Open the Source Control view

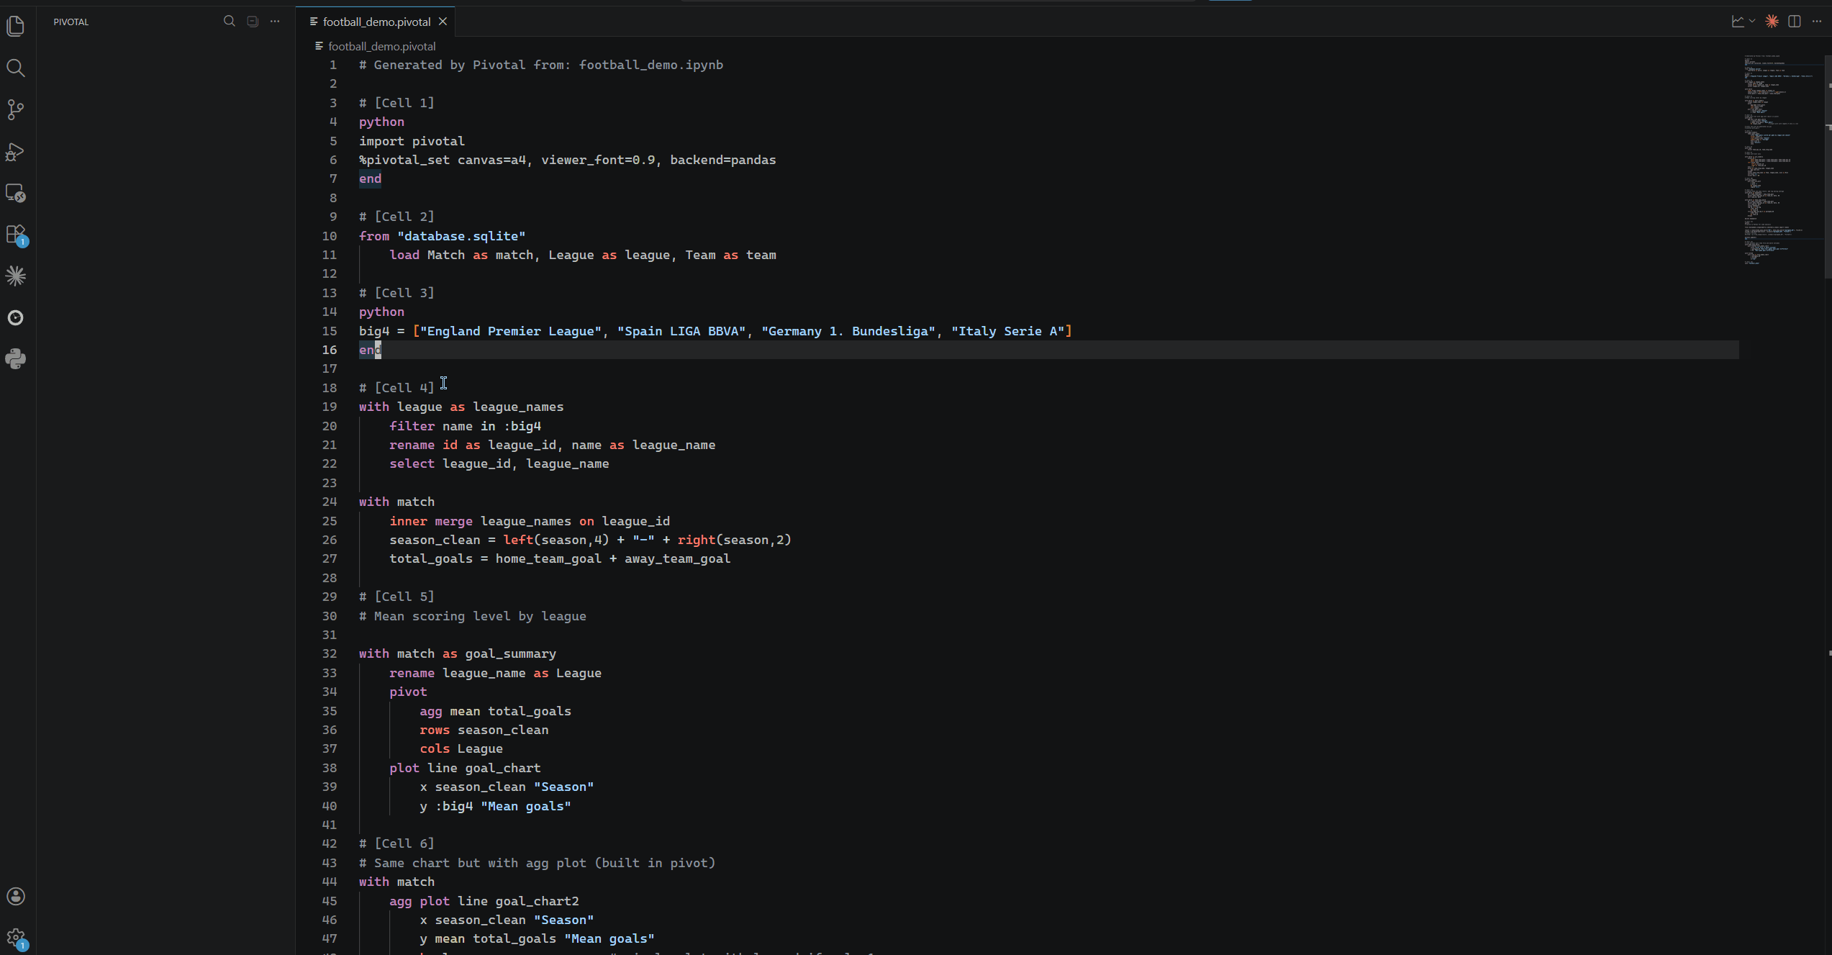16,109
